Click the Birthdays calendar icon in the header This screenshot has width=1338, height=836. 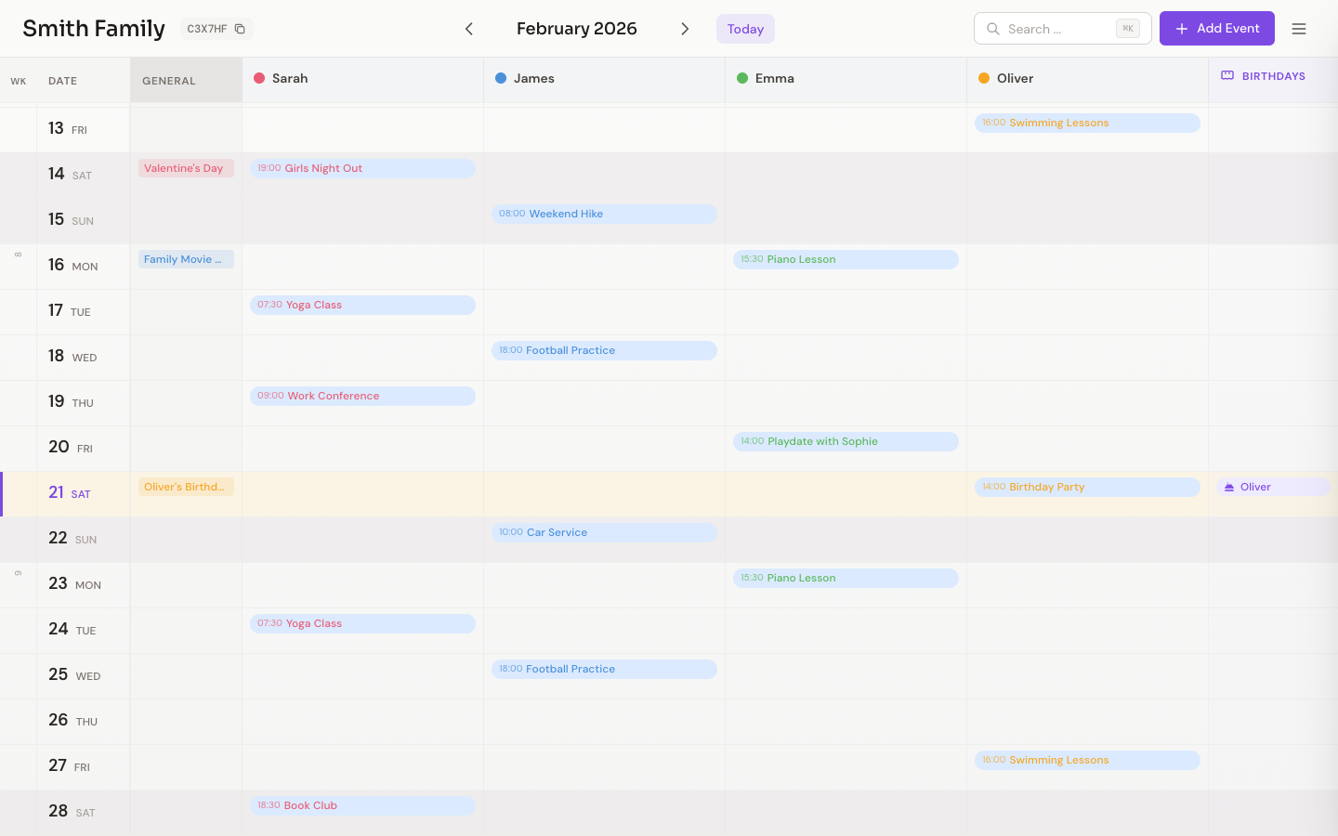1227,76
